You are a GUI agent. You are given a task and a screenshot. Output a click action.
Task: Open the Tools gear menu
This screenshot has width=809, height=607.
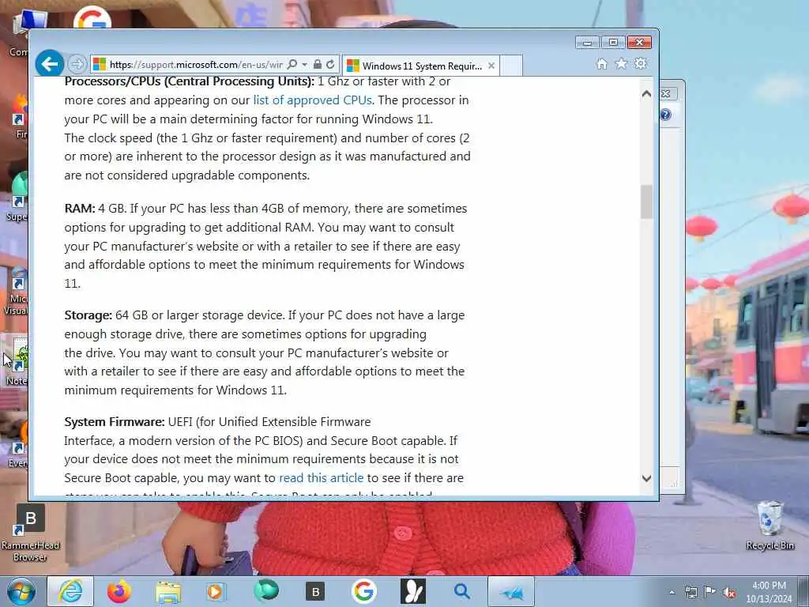(x=641, y=63)
